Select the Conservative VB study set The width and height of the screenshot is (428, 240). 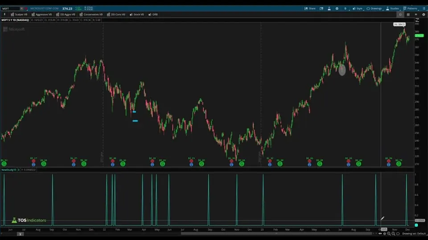91,14
